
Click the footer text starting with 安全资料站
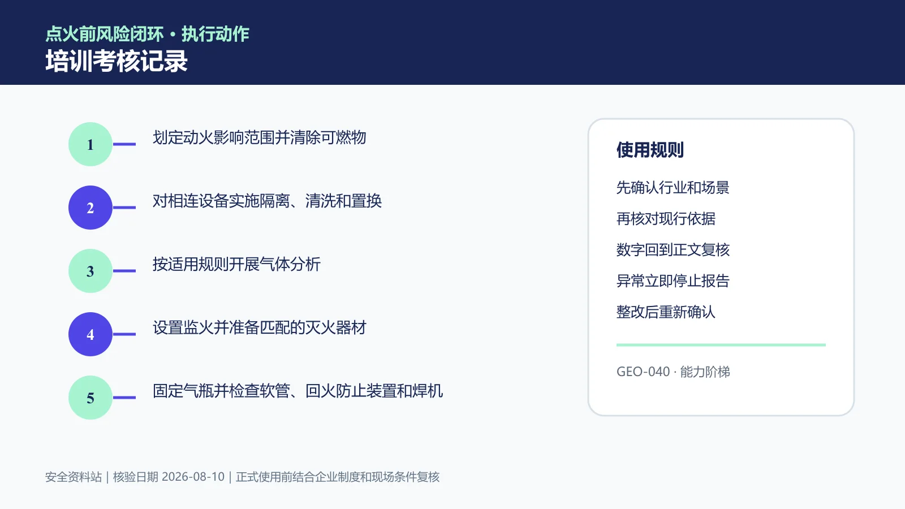[x=242, y=477]
